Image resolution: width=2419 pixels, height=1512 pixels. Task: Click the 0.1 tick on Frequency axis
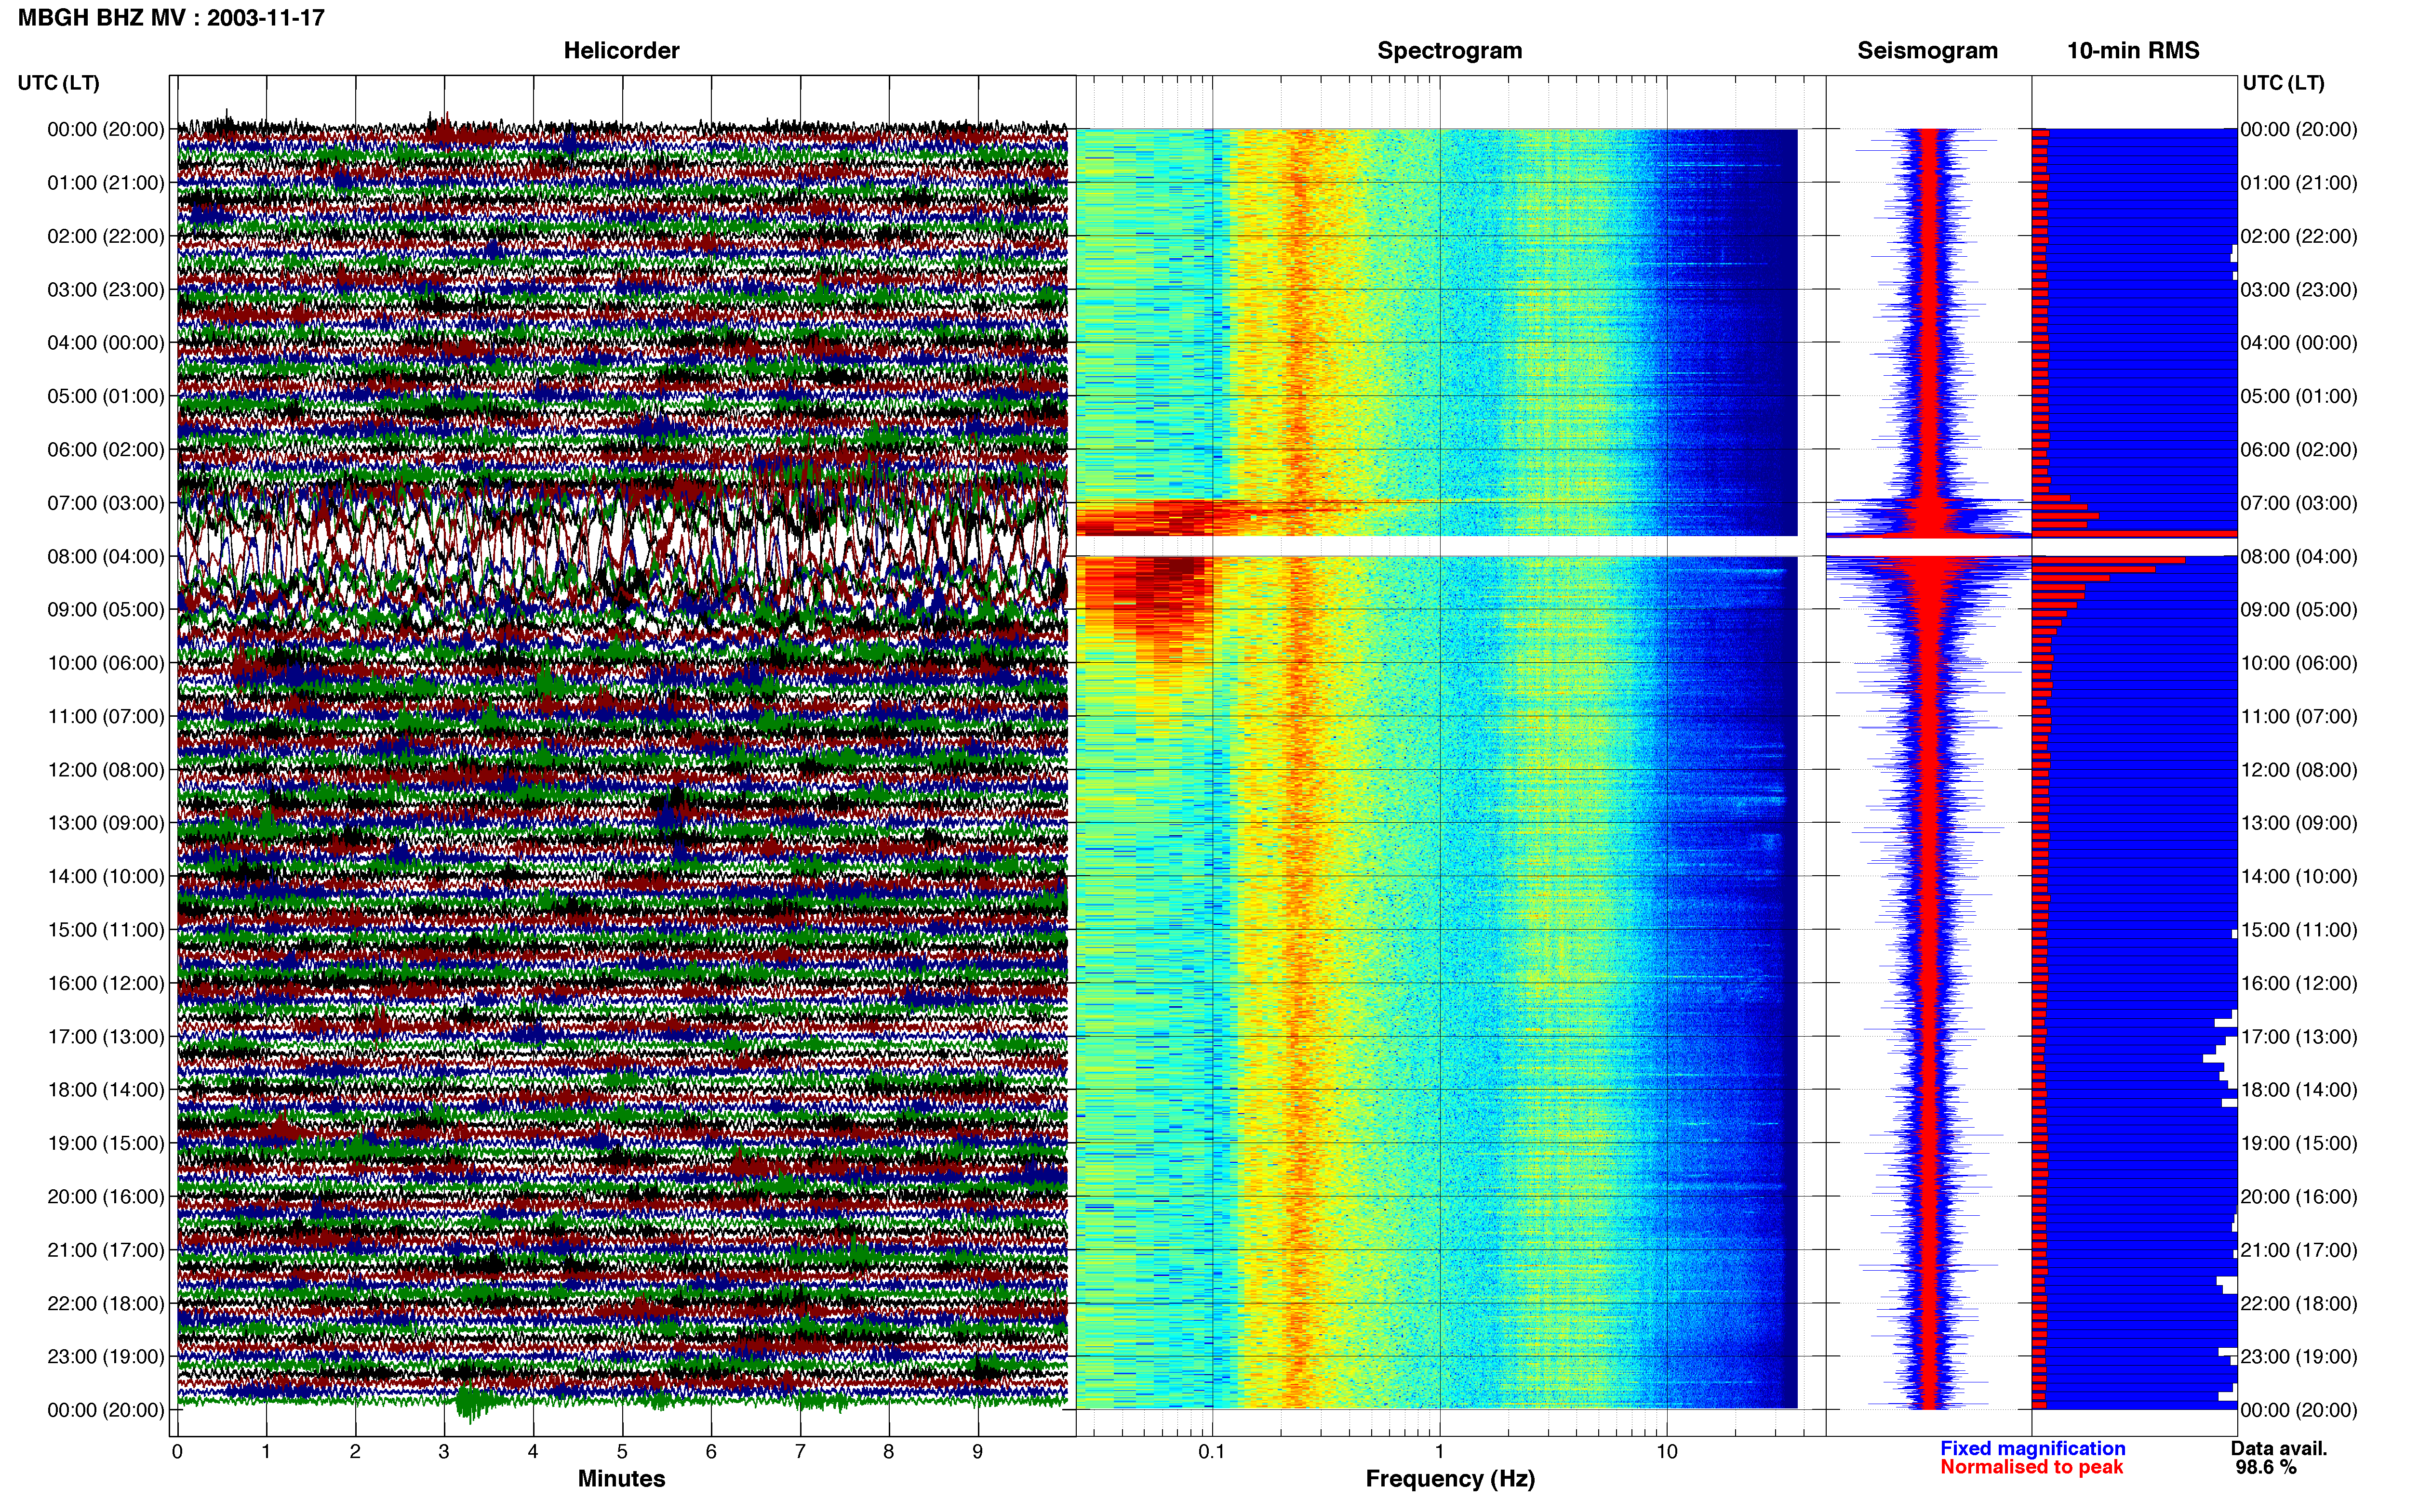coord(1212,1451)
